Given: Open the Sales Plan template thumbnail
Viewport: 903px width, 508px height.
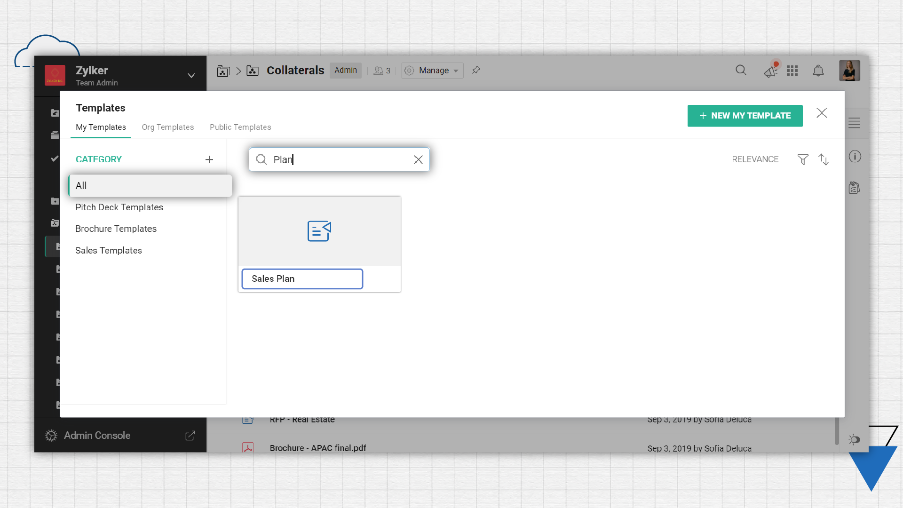Looking at the screenshot, I should click(319, 231).
